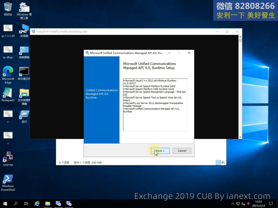Open the Windows Start menu
Image resolution: width=278 pixels, height=208 pixels.
pos(5,203)
